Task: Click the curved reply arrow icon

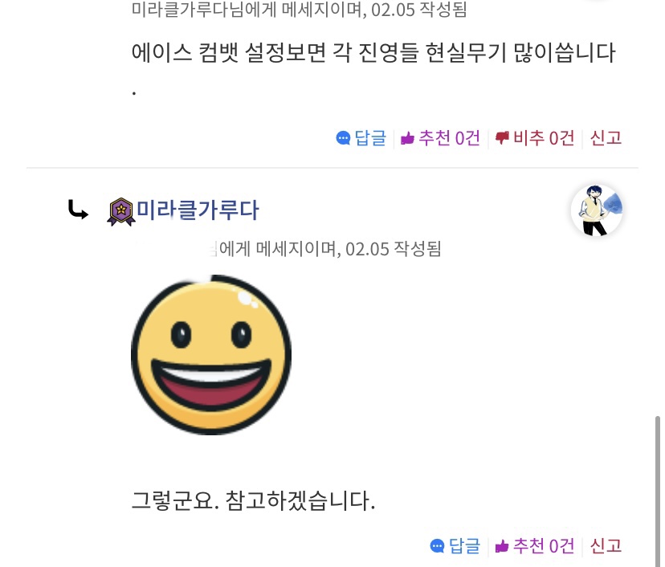Action: click(x=78, y=210)
